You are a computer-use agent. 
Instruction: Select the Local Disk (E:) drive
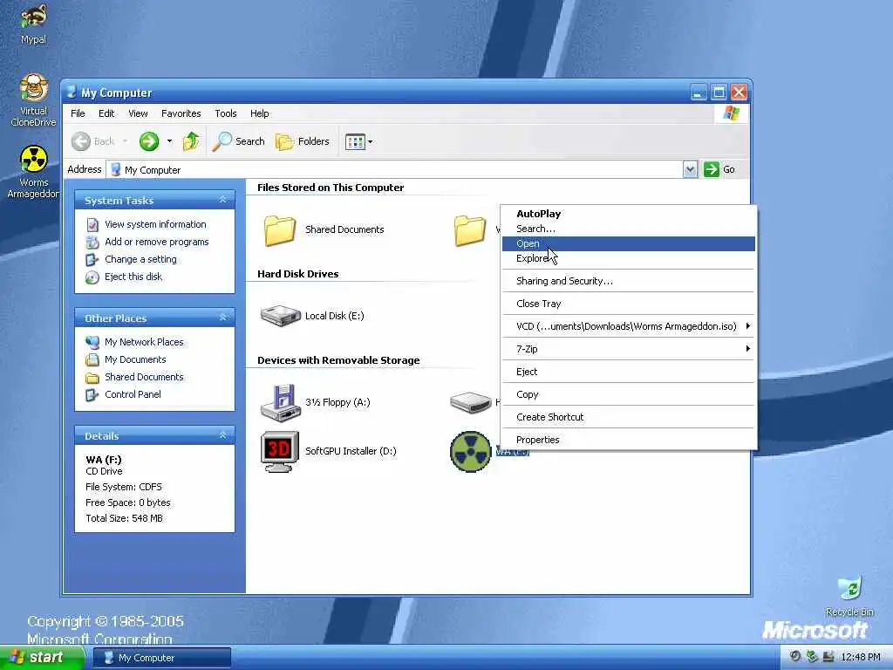click(281, 316)
